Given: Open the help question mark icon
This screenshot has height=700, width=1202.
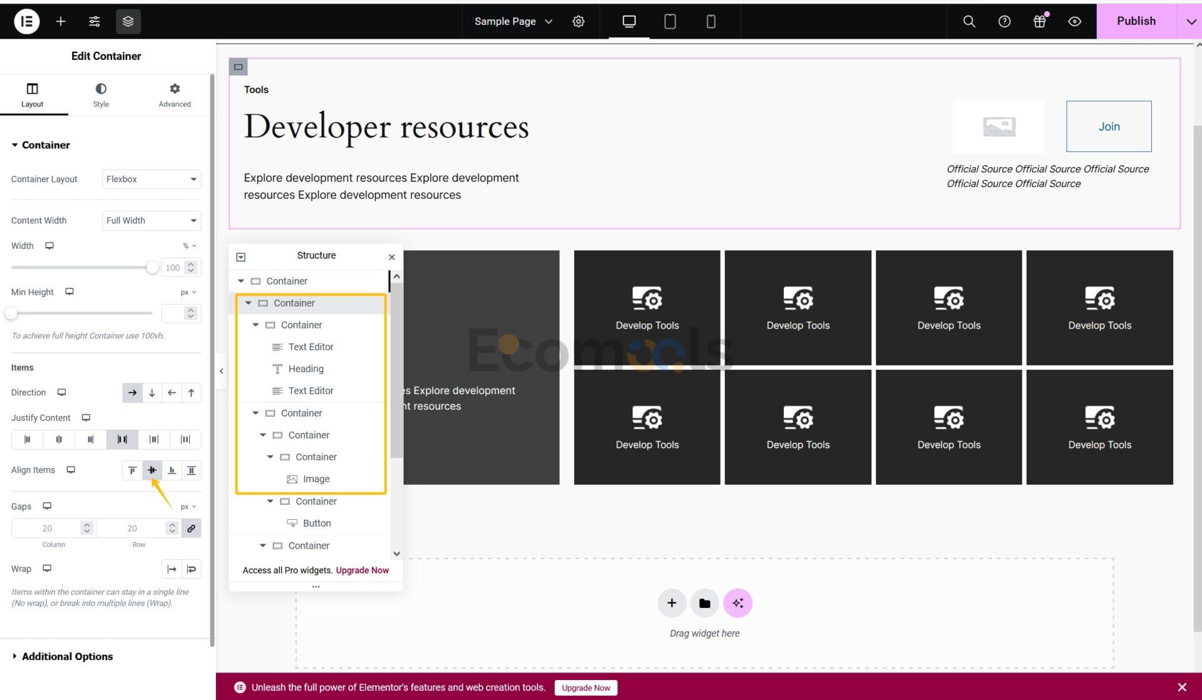Looking at the screenshot, I should 1004,21.
